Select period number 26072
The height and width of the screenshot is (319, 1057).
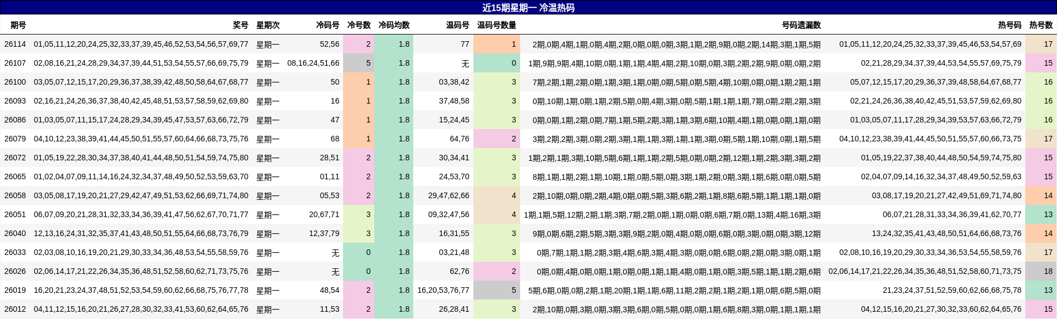click(x=15, y=158)
